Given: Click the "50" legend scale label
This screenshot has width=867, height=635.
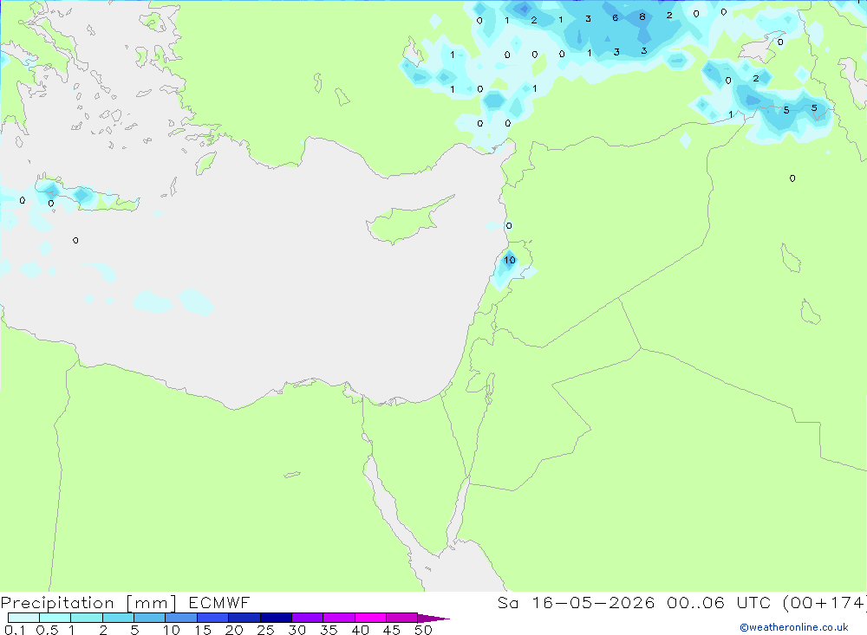Looking at the screenshot, I should pyautogui.click(x=423, y=630).
